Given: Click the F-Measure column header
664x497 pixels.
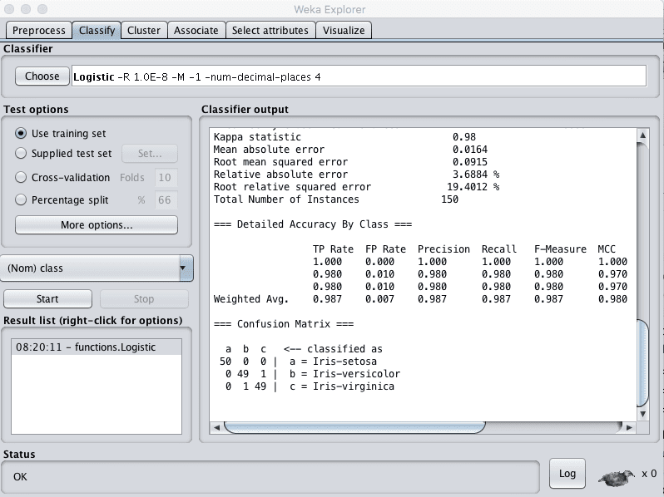Looking at the screenshot, I should pos(560,249).
